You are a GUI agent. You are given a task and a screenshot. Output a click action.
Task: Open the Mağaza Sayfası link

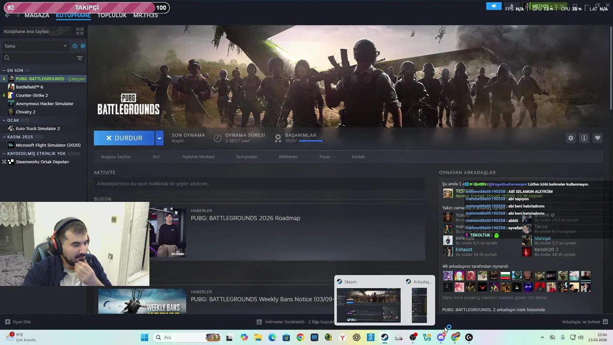point(115,157)
